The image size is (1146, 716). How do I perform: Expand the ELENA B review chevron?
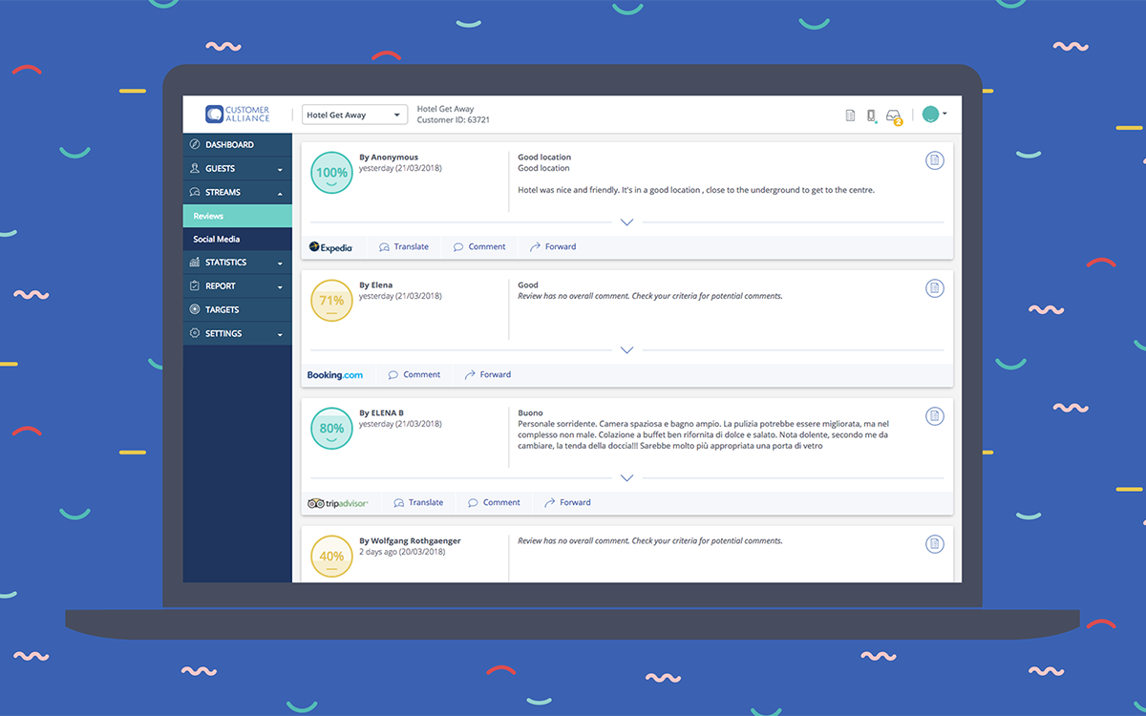pyautogui.click(x=626, y=478)
